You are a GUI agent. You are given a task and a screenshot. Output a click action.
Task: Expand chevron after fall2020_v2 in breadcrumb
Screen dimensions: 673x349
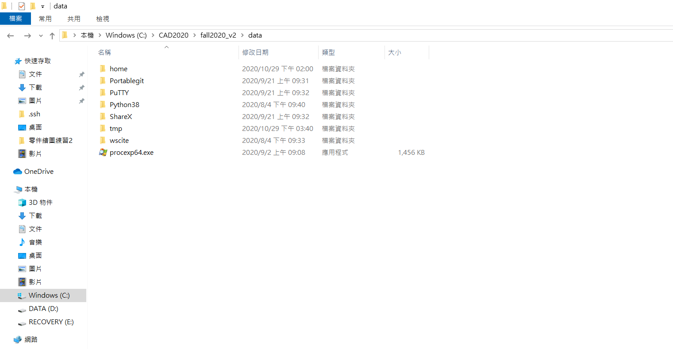tap(242, 35)
